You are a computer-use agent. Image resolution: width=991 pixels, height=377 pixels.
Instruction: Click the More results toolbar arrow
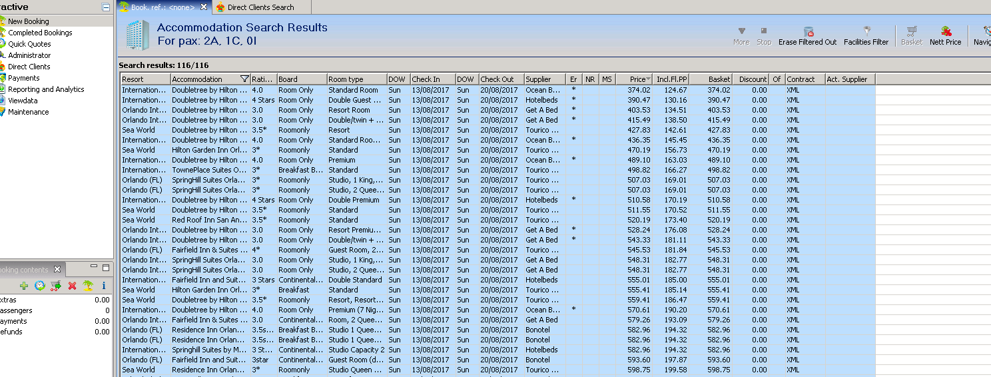741,36
